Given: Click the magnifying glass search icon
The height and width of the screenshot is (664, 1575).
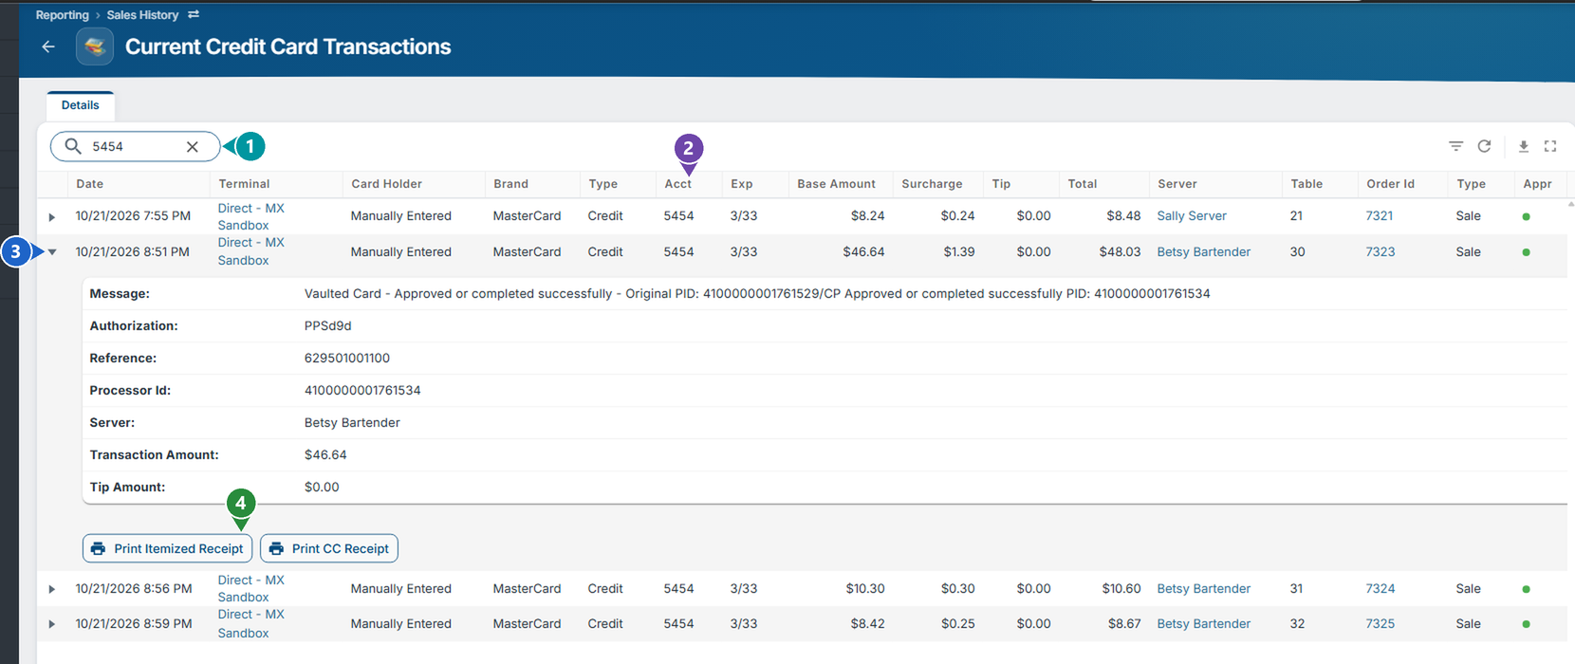Looking at the screenshot, I should [x=73, y=146].
